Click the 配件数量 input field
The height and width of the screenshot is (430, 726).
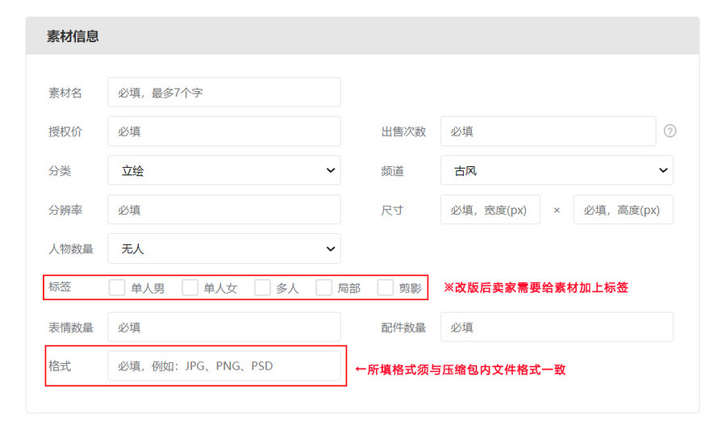pos(557,328)
